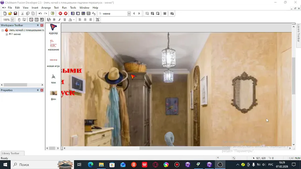Toggle the first grid display icon
The image size is (301, 169).
point(31,20)
